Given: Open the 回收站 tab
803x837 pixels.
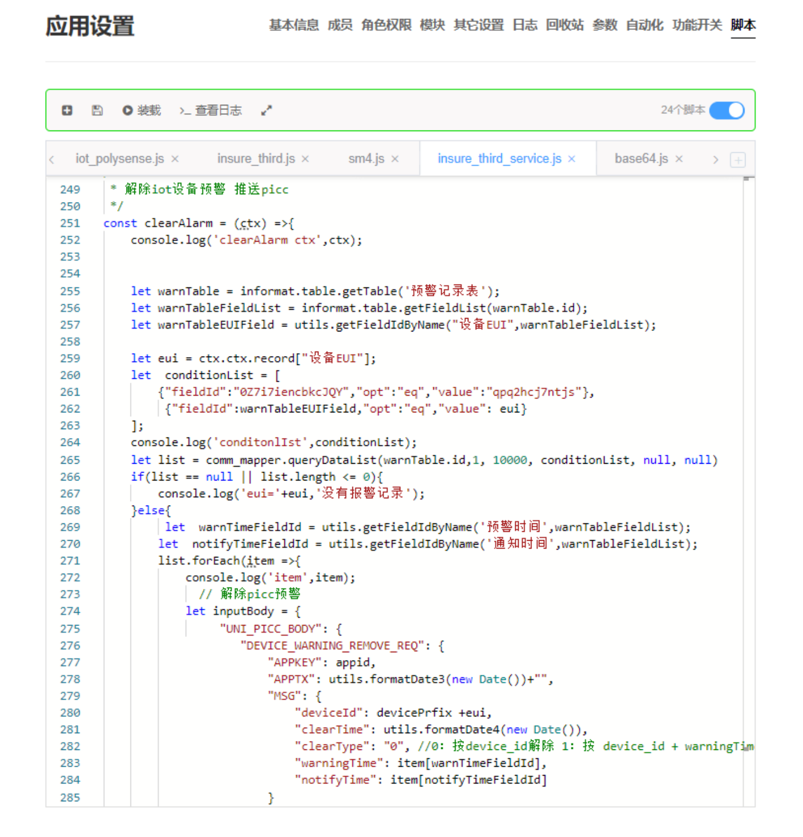Looking at the screenshot, I should pyautogui.click(x=564, y=25).
